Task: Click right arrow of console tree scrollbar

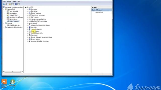Action: (22, 72)
